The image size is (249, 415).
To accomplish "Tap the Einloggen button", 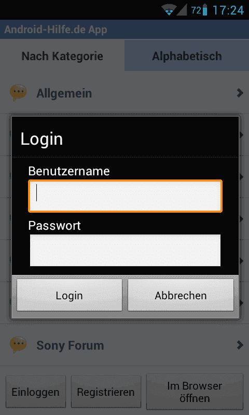I will click(x=36, y=392).
